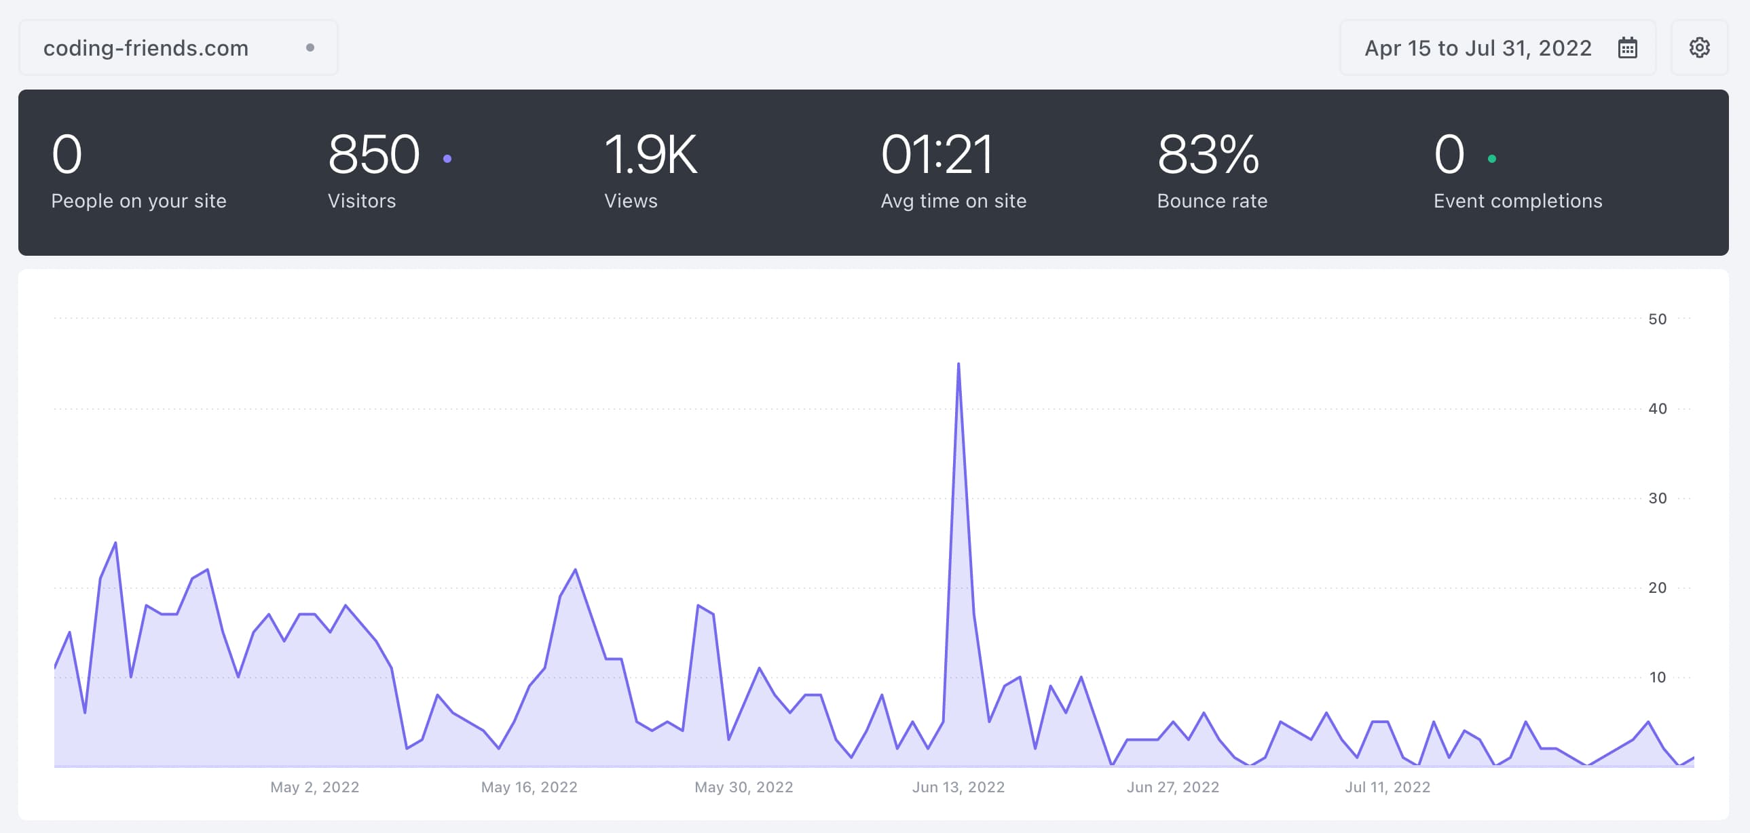Click the "10" y-axis value

[1658, 678]
